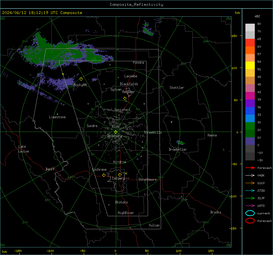Screen dimensions: 273x255
Task: Click the bright yellow swatch in dBZ legend
Action: [250, 65]
